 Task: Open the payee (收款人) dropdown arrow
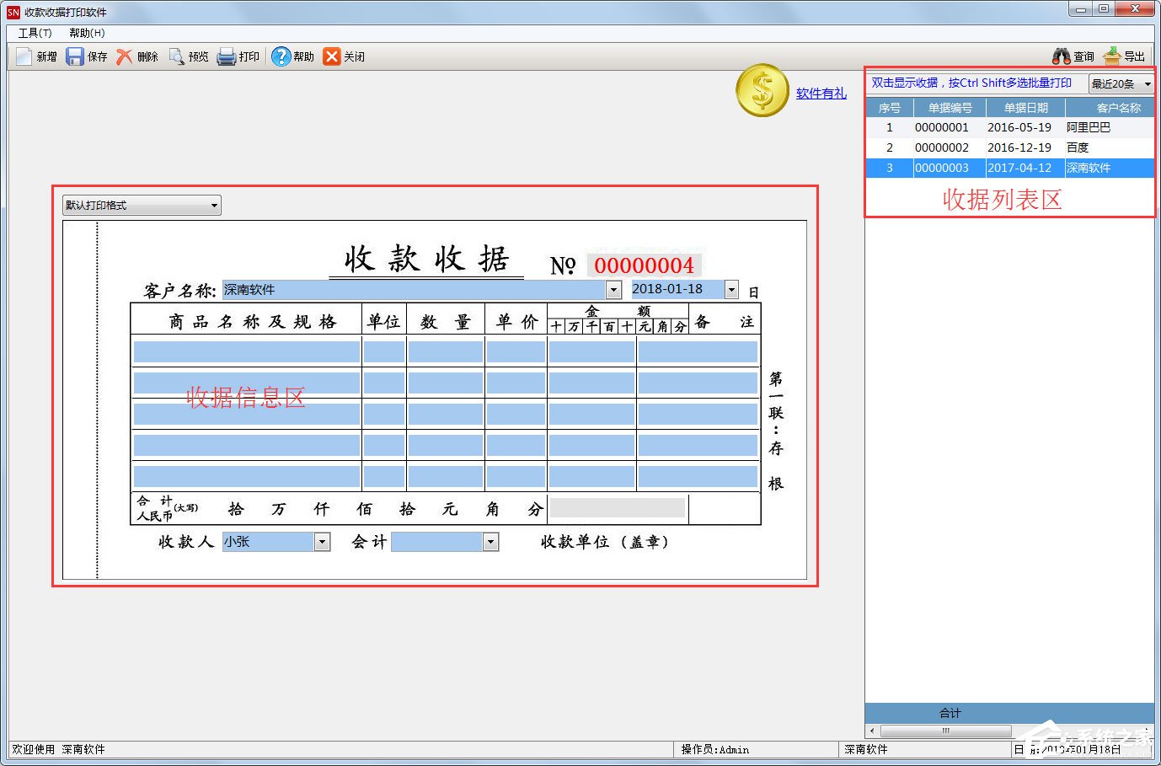click(322, 542)
